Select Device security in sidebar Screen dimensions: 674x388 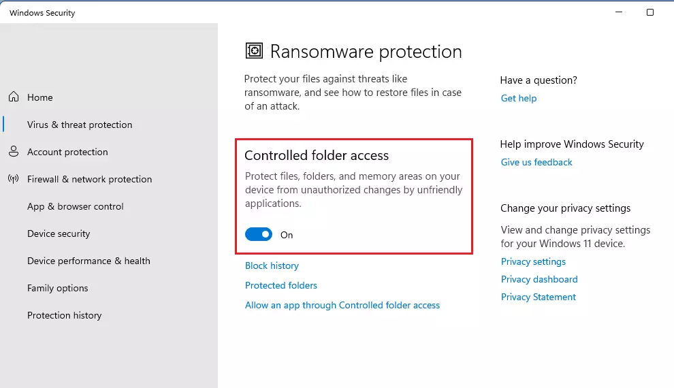click(59, 233)
